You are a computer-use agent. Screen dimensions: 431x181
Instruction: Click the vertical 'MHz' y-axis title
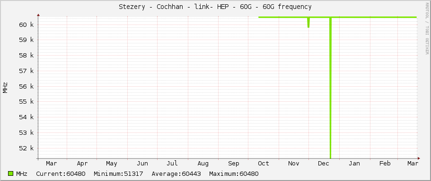(x=5, y=88)
